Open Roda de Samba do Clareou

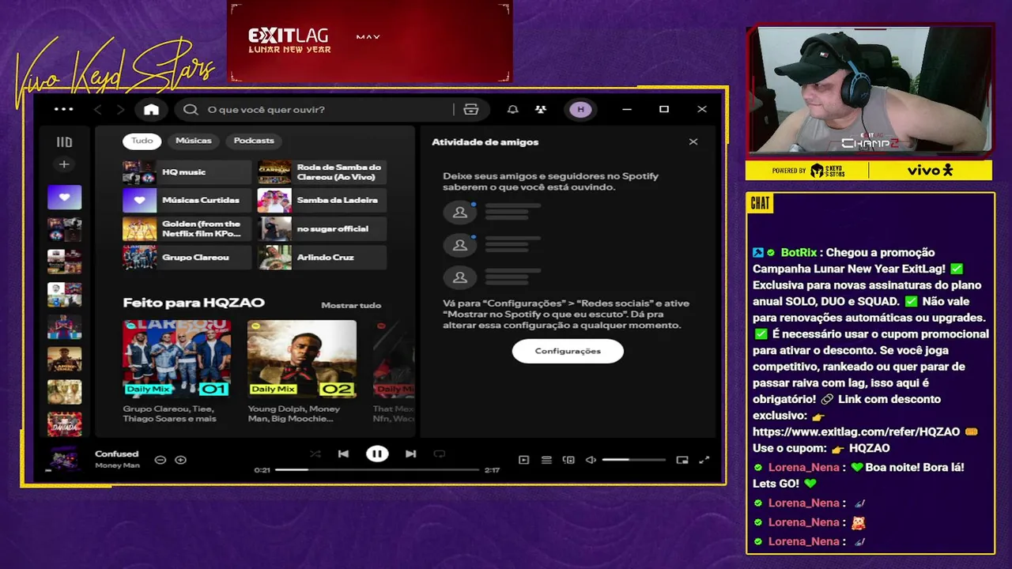click(x=322, y=172)
